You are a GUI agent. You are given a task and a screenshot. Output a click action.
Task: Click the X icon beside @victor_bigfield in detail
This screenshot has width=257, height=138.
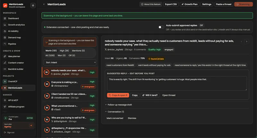coord(106,50)
